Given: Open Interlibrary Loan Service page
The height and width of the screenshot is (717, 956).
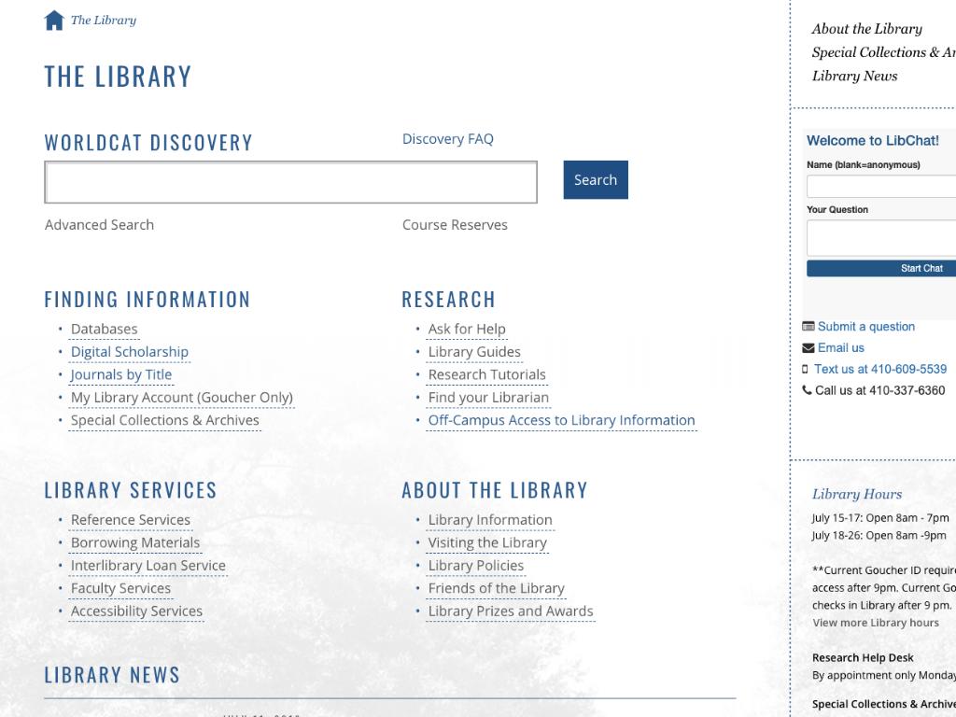Looking at the screenshot, I should (148, 566).
